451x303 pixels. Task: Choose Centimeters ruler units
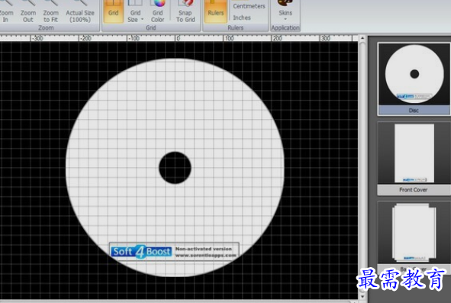pos(249,6)
